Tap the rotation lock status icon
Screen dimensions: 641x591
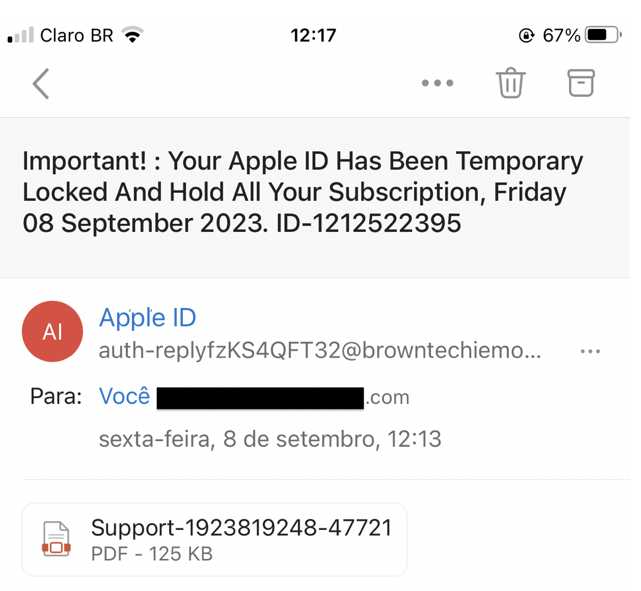point(526,35)
